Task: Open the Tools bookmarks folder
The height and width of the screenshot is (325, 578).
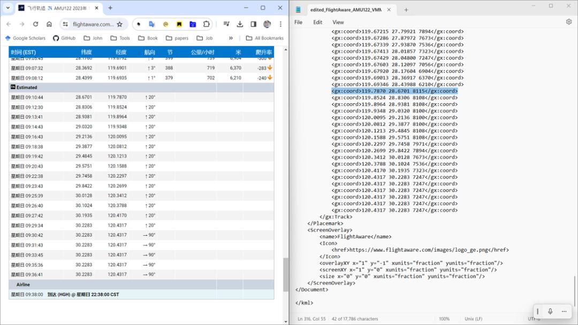Action: click(120, 38)
